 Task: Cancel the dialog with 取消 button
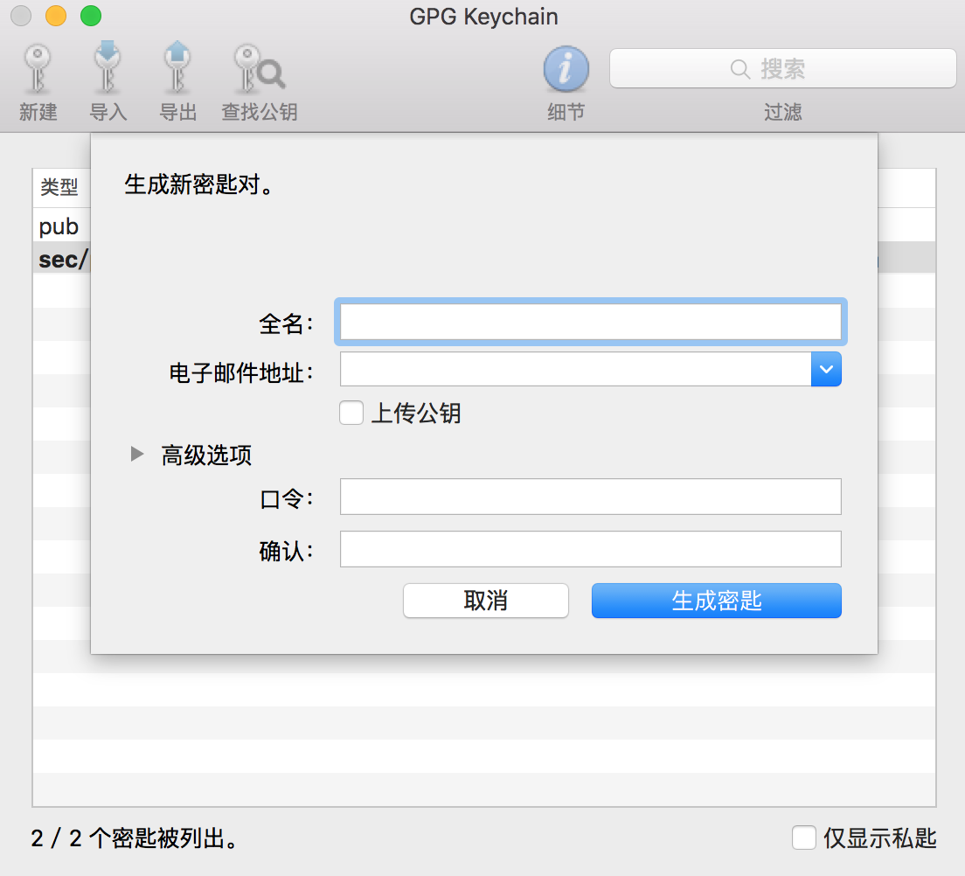486,601
